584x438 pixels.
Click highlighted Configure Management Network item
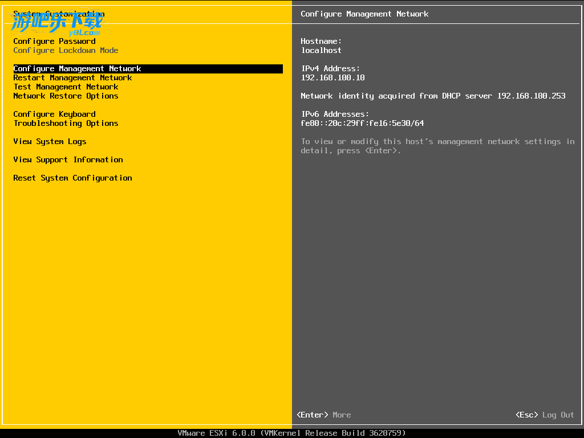77,68
